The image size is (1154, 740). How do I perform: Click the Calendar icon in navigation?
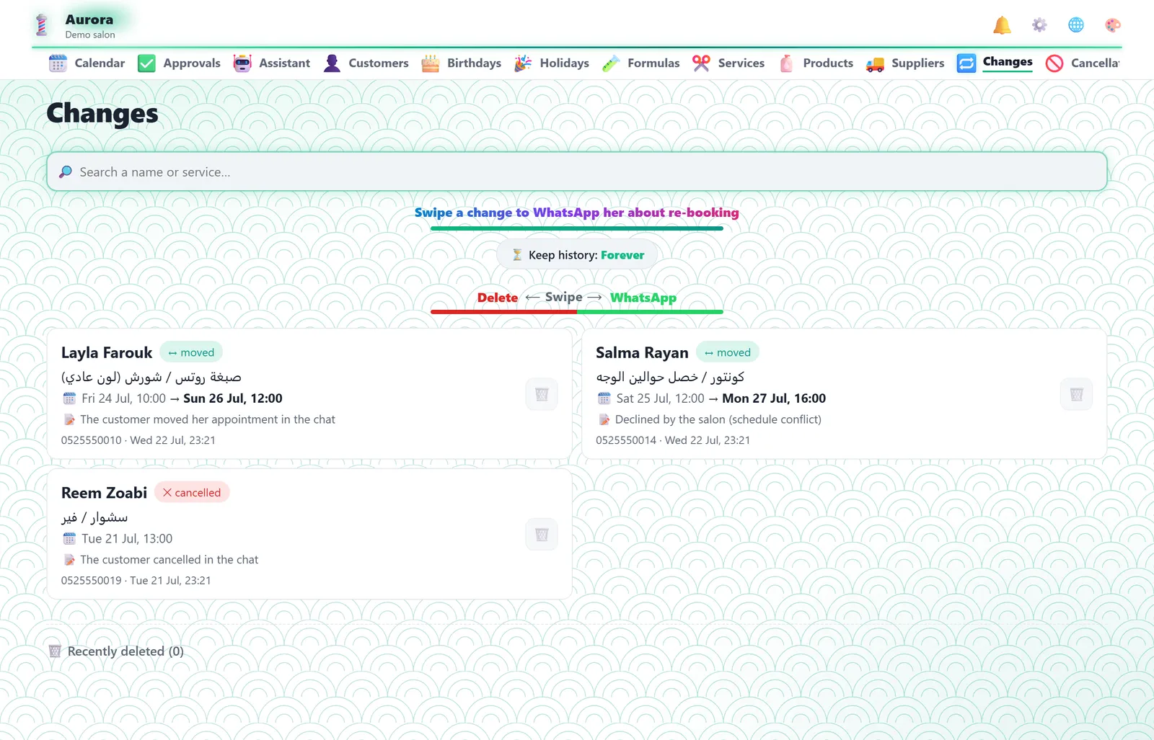coord(58,63)
